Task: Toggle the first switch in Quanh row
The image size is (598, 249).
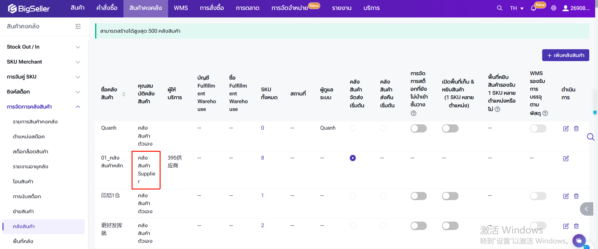Action: point(418,128)
